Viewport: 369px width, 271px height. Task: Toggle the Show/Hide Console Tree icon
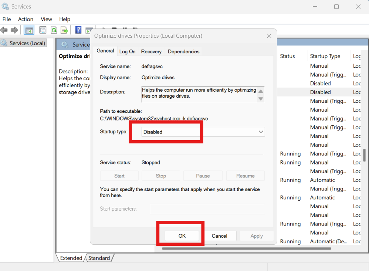[x=29, y=30]
